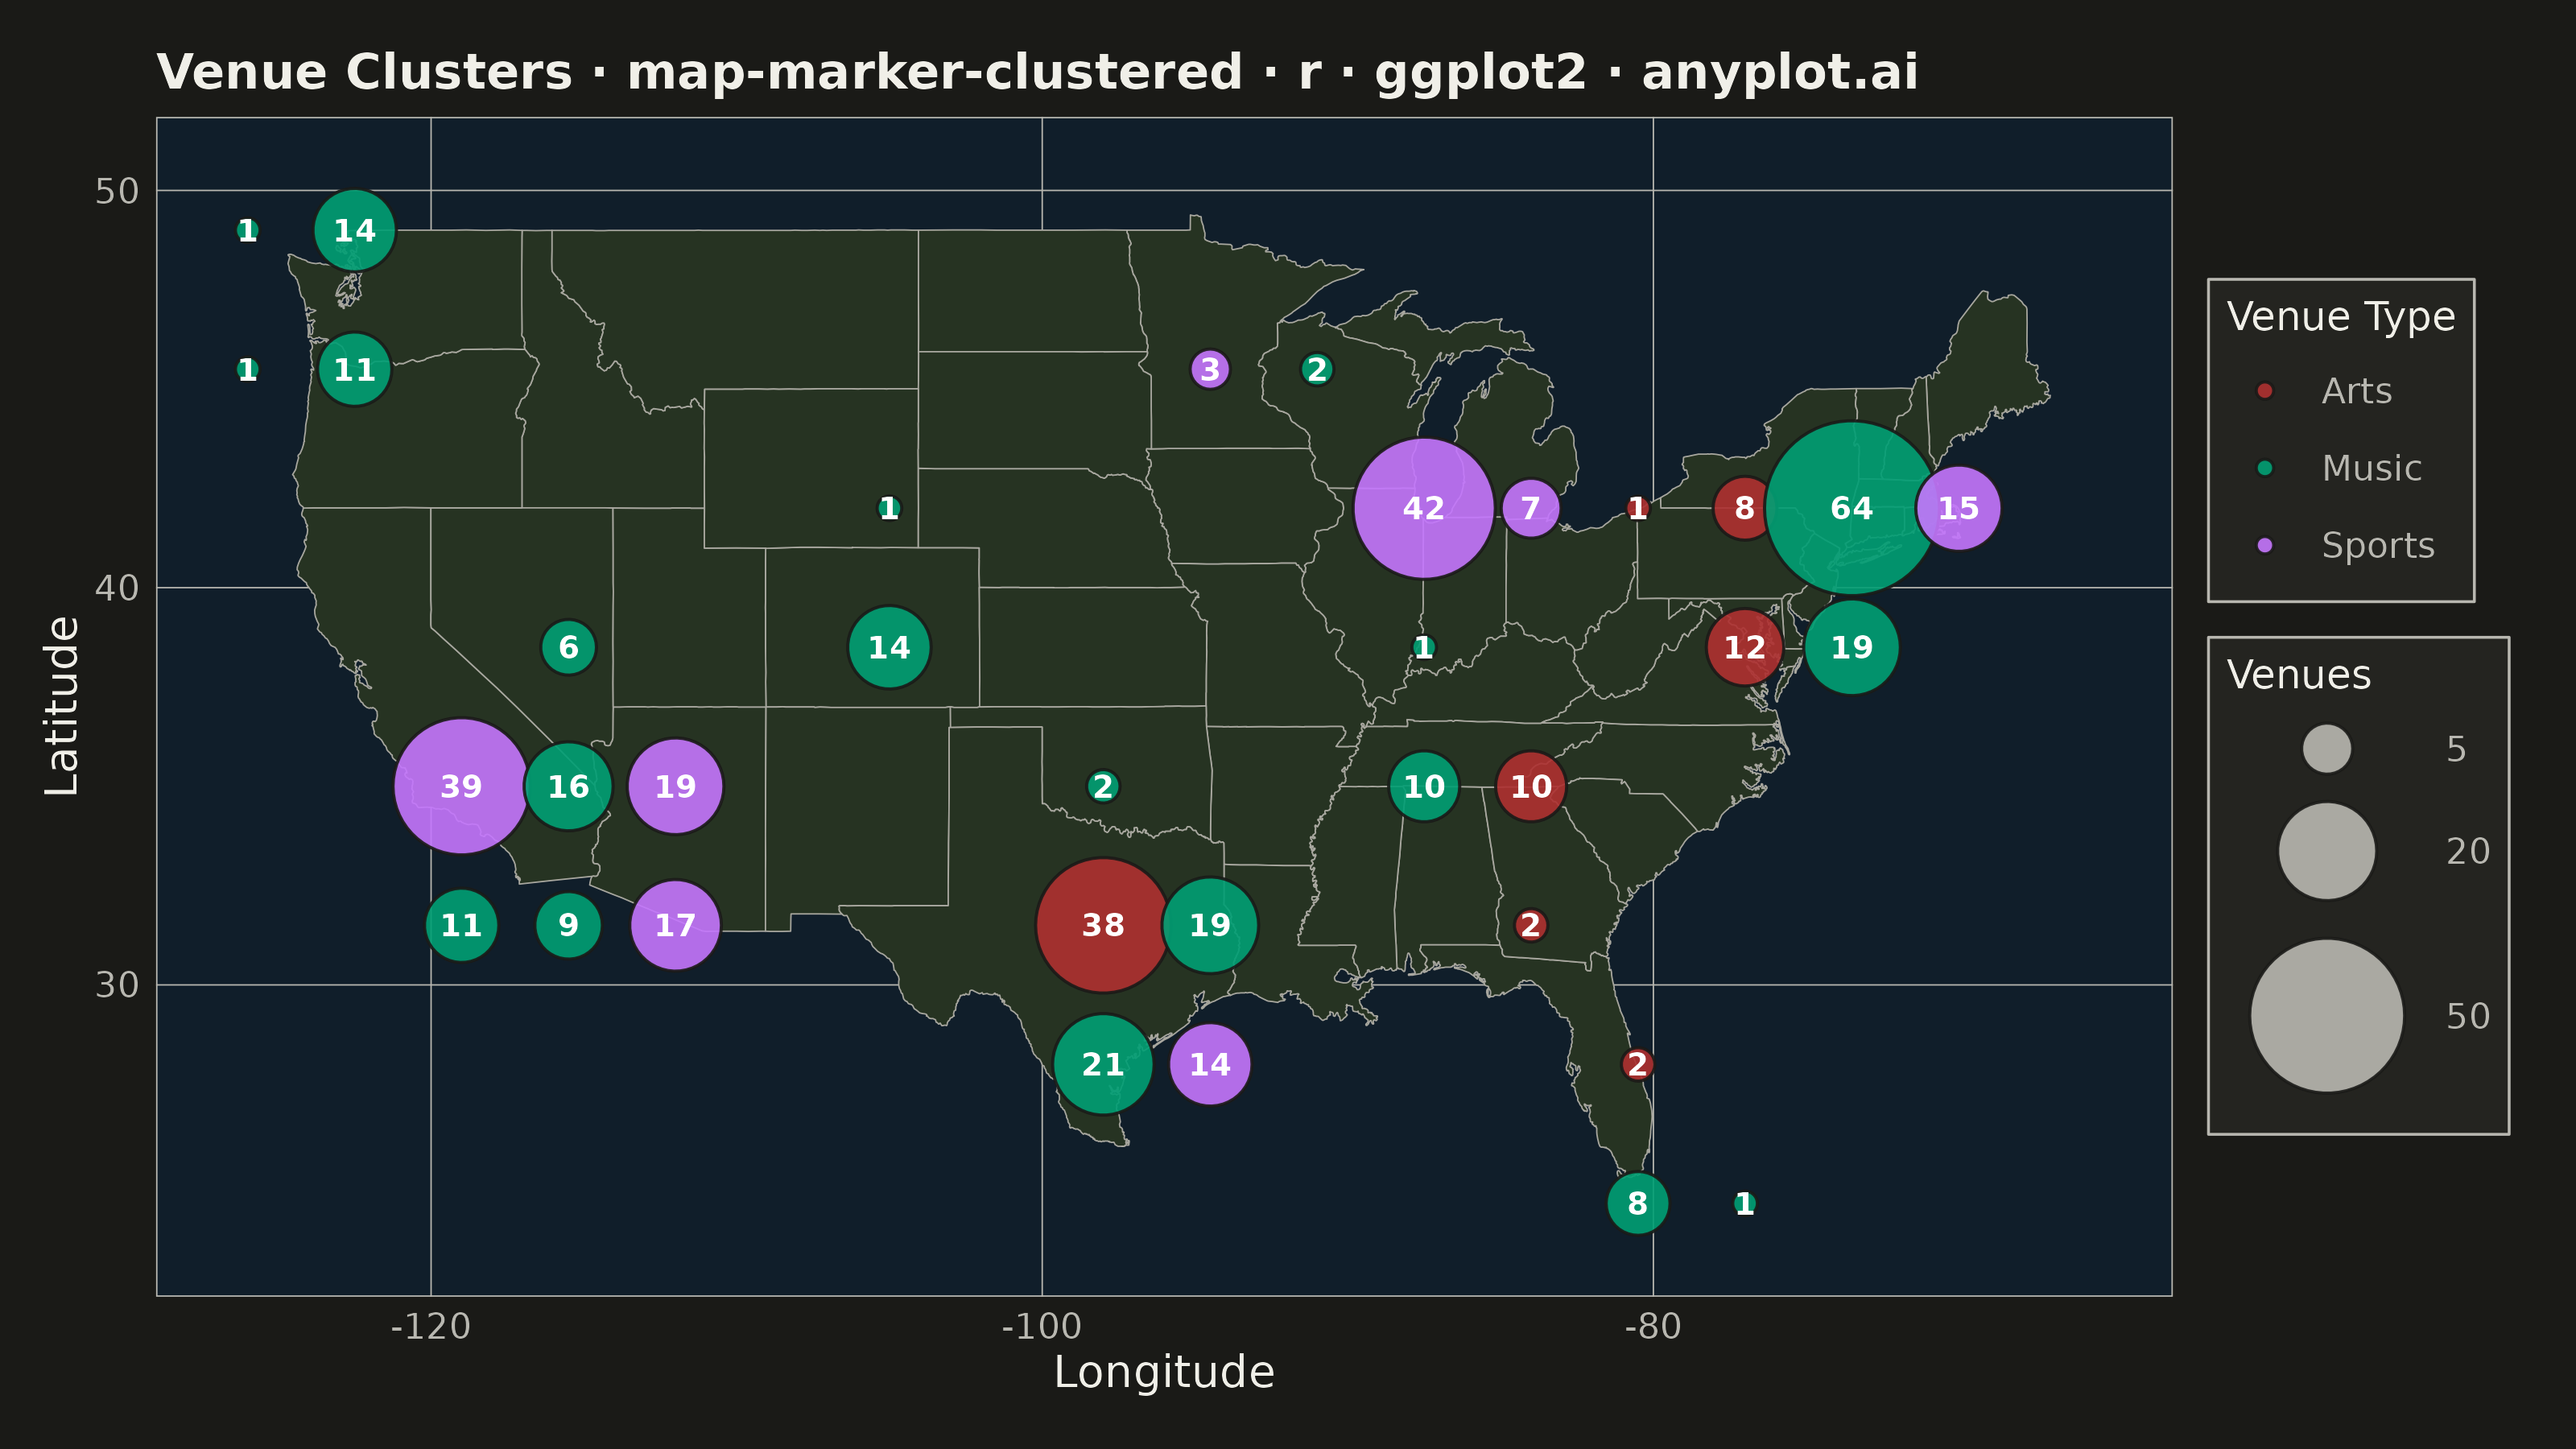Select the green 6 cluster marker
This screenshot has width=2576, height=1449.
point(568,647)
